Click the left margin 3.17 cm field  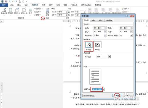[x=99, y=32]
